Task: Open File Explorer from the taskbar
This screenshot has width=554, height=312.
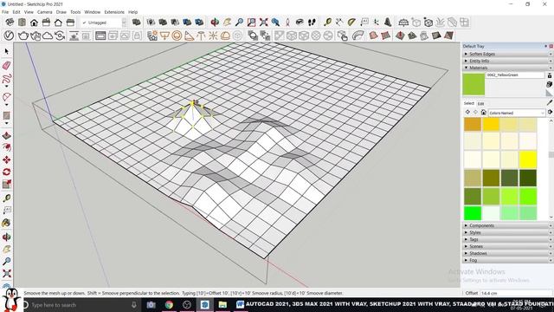Action: [222, 304]
